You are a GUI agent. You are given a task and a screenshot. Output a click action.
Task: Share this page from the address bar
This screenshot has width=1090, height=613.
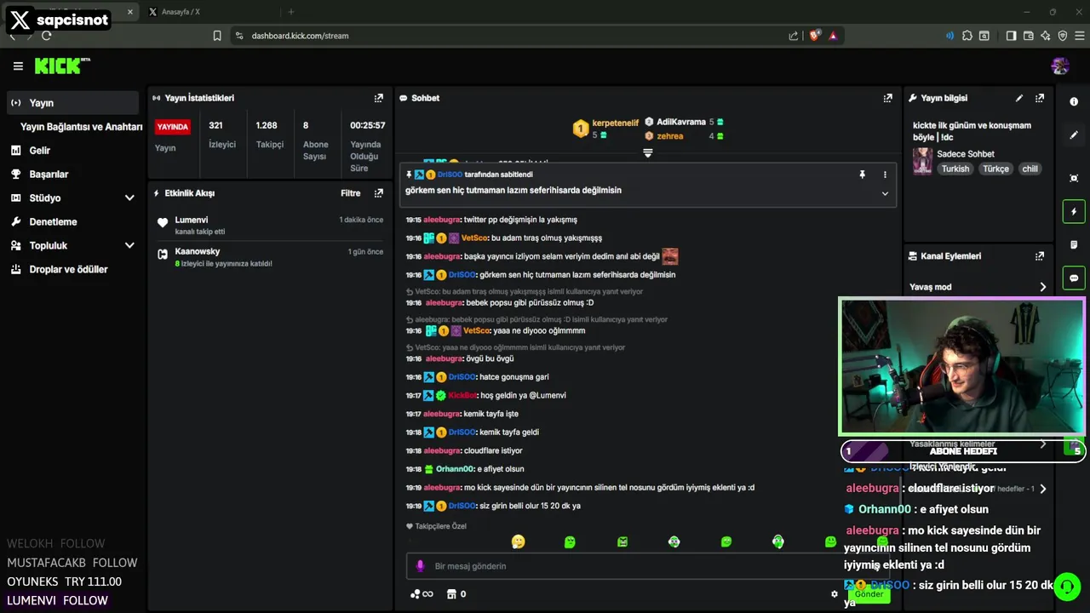coord(794,36)
